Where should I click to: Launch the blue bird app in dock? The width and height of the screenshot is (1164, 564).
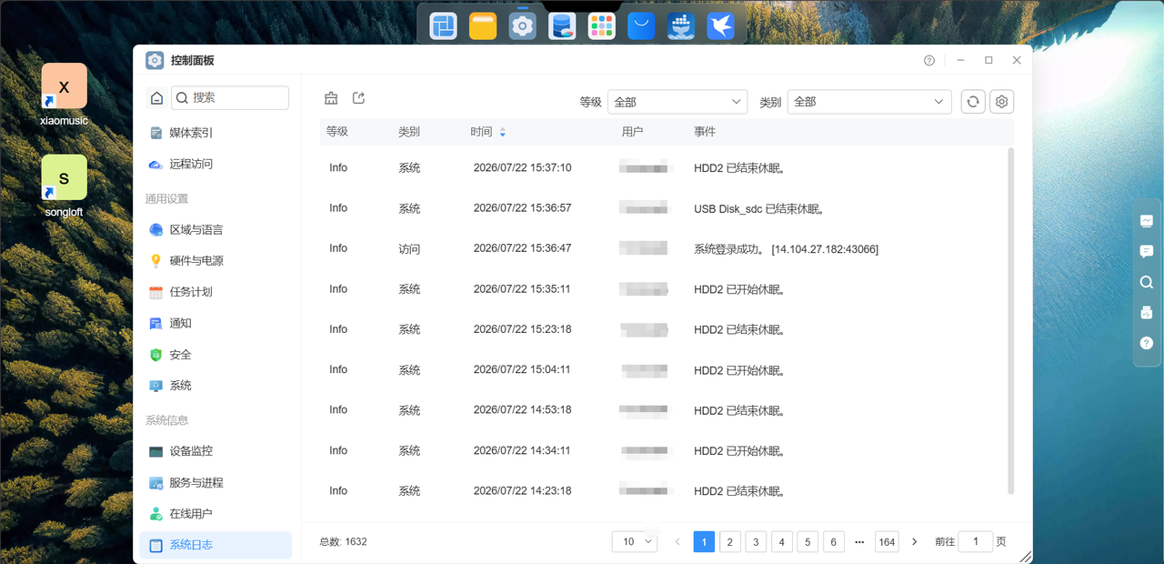click(720, 26)
